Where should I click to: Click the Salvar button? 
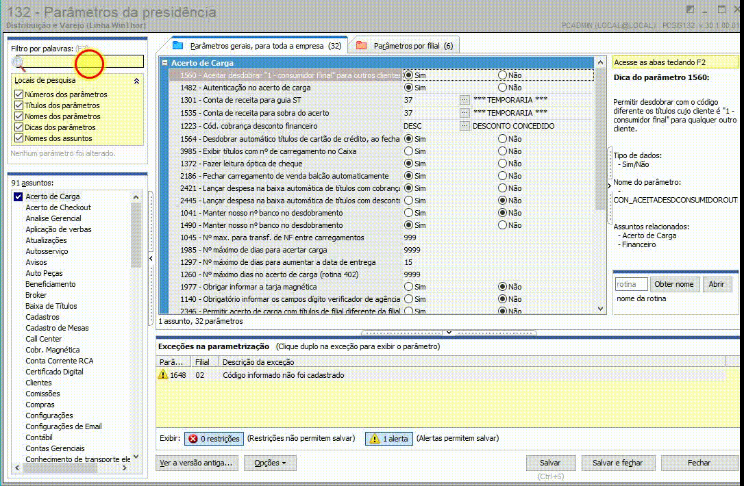pyautogui.click(x=550, y=463)
